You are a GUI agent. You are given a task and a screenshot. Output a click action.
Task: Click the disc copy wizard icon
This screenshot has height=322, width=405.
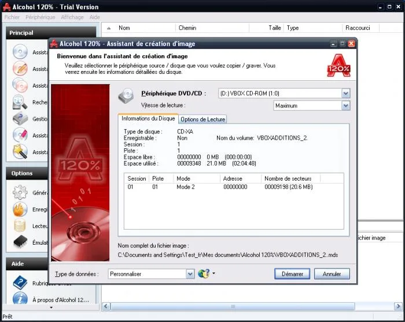(x=20, y=85)
